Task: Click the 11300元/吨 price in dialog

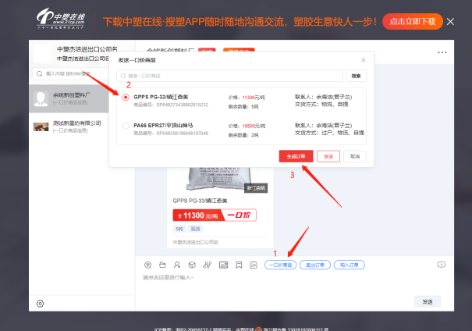Action: [x=254, y=98]
